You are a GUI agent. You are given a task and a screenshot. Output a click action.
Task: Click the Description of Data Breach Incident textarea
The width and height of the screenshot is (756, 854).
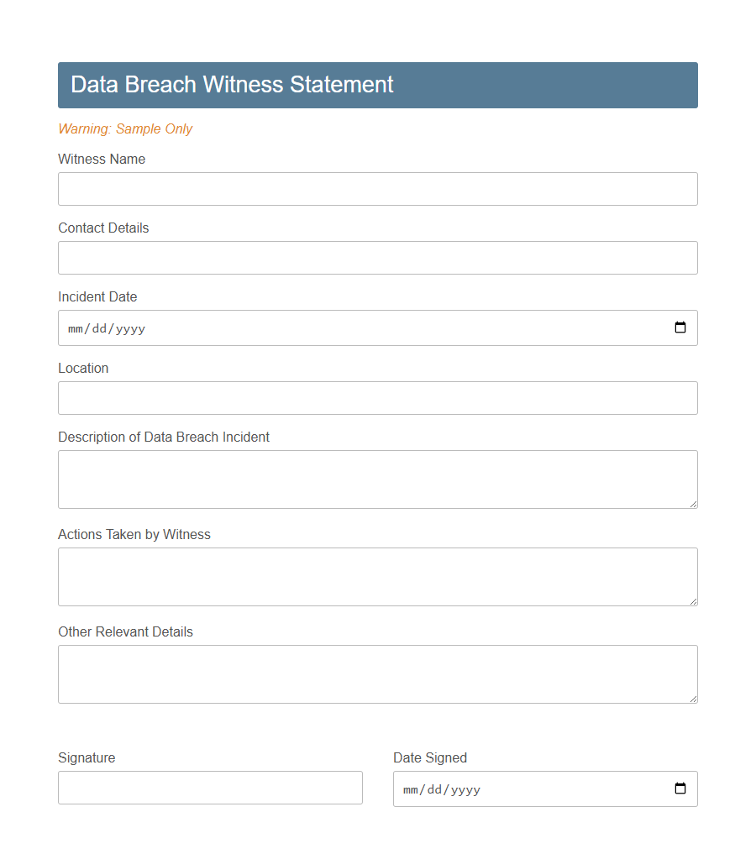coord(377,479)
